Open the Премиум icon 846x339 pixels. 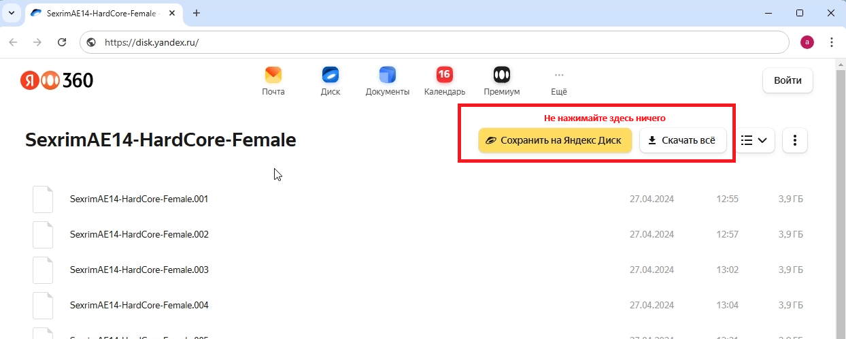click(x=501, y=76)
